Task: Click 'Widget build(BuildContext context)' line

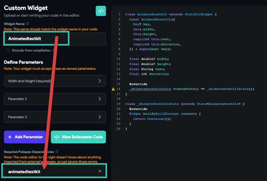Action: [x=165, y=114]
